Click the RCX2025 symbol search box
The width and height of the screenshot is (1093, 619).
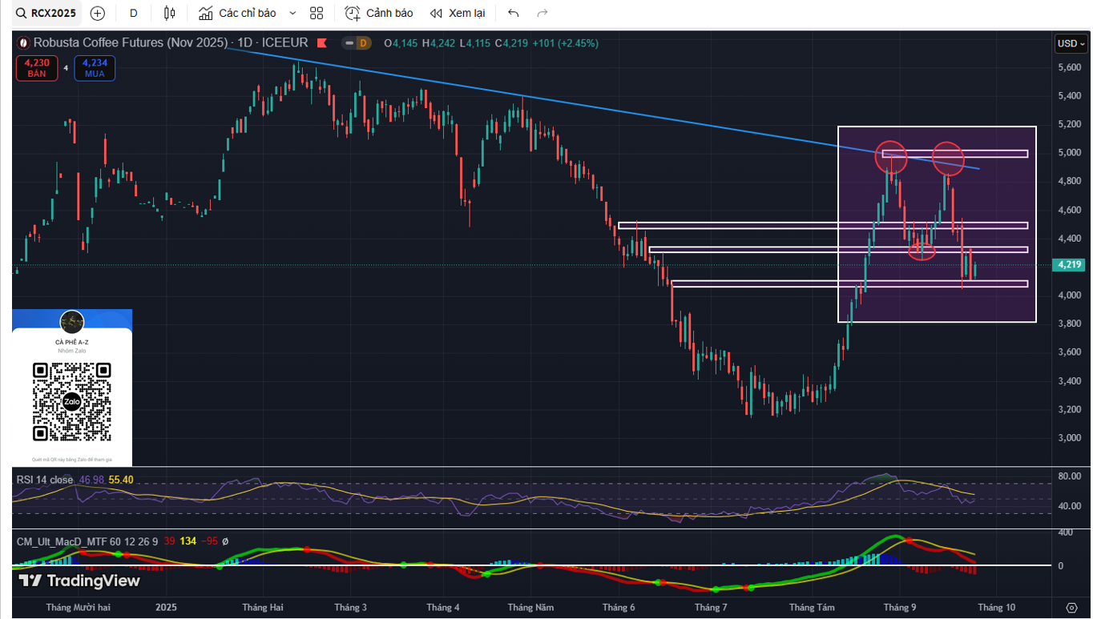point(48,13)
